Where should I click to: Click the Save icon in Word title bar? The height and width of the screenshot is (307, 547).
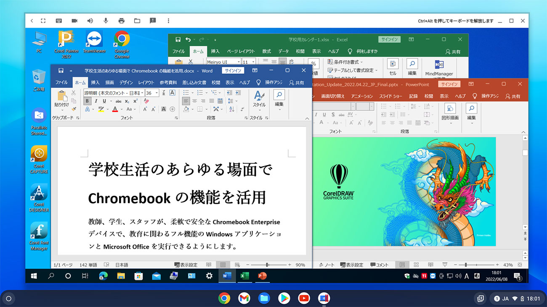coord(61,71)
